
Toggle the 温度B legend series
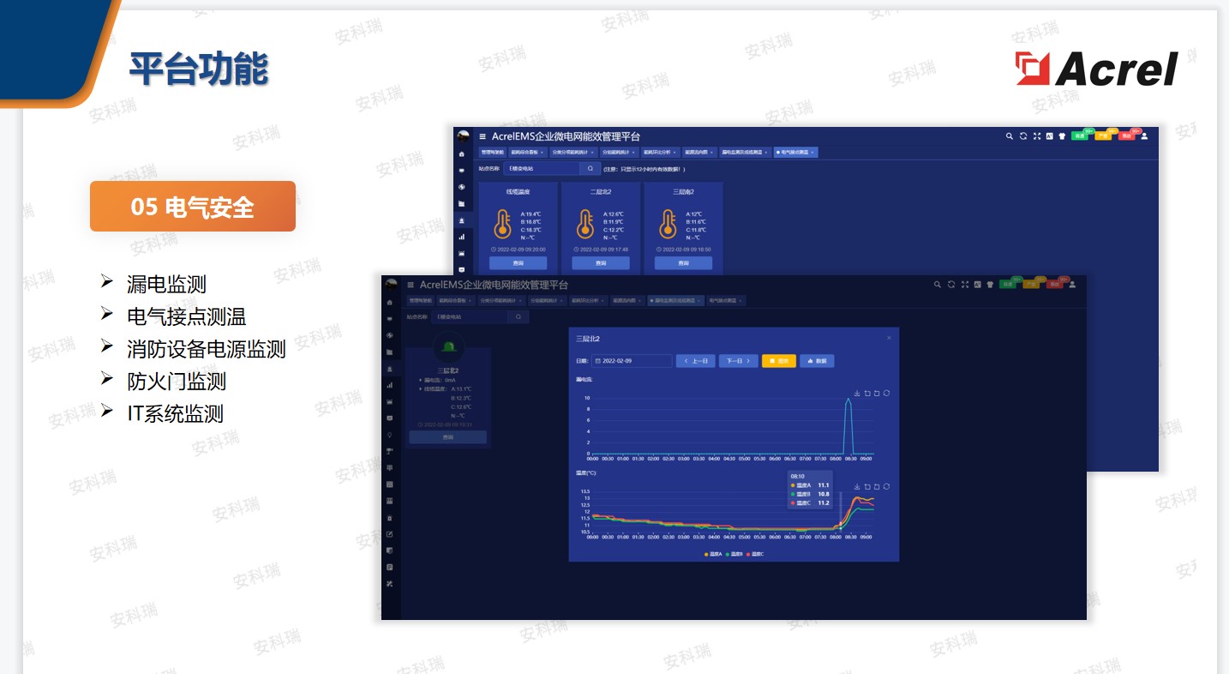[x=734, y=554]
